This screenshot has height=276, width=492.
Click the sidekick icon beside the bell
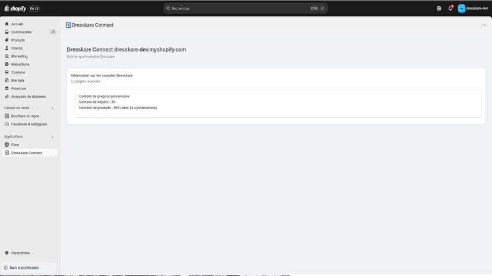point(439,8)
